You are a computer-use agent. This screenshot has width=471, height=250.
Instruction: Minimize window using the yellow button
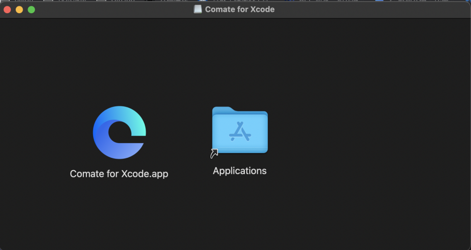pos(19,10)
